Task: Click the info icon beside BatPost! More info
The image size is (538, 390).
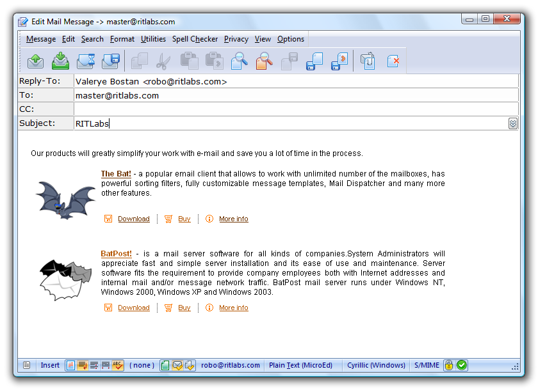Action: (209, 308)
